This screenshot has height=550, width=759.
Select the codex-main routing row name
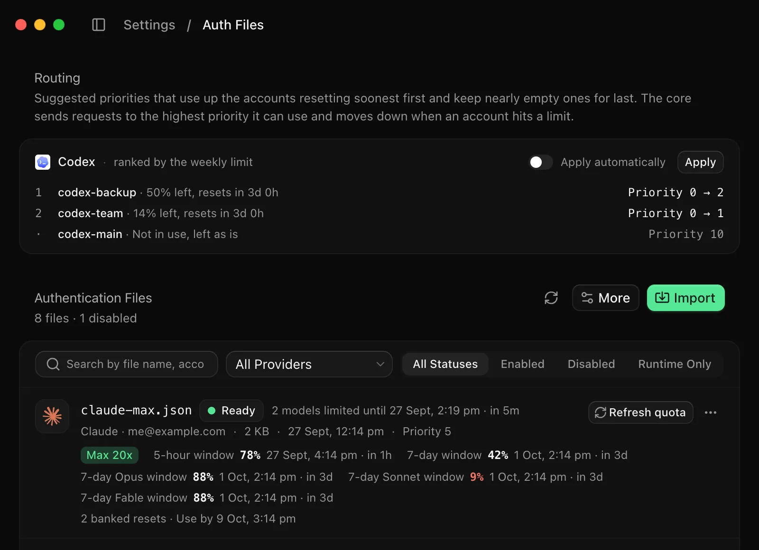[90, 234]
